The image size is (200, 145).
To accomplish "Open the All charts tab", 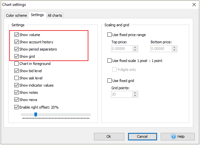I will click(55, 15).
